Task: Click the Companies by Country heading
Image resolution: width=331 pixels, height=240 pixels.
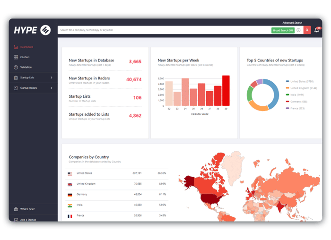Action: (89, 157)
